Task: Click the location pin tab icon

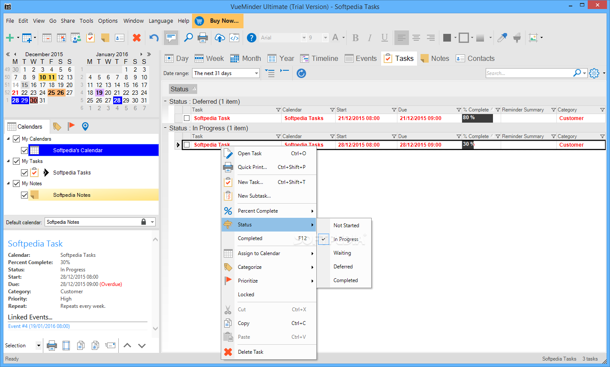Action: coord(85,126)
